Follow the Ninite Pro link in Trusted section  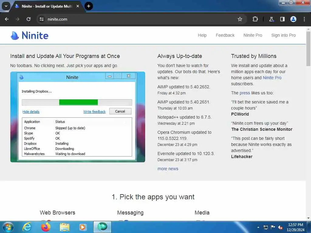(x=272, y=78)
